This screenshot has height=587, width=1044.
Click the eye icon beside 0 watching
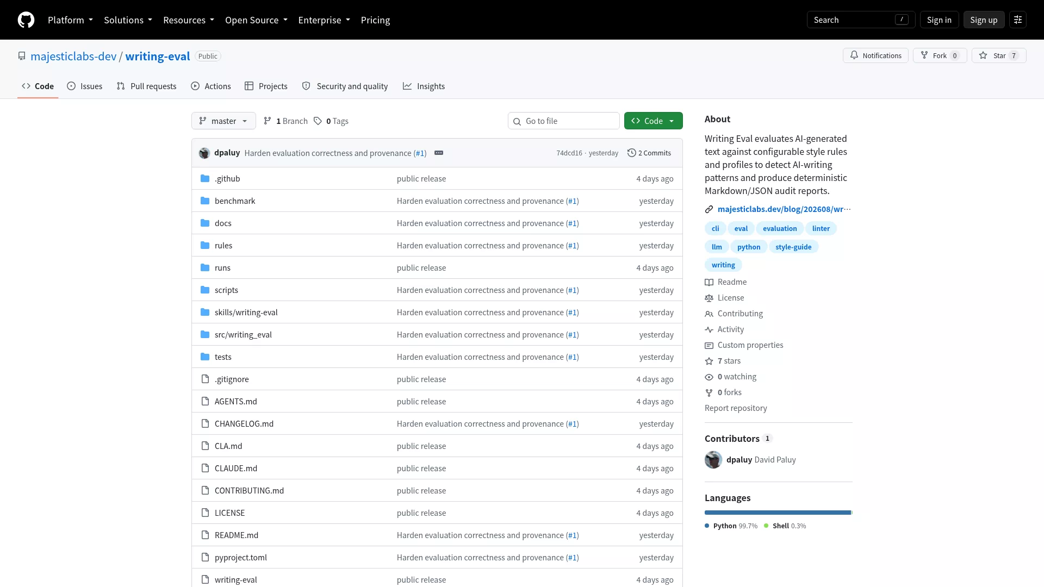[x=709, y=377]
